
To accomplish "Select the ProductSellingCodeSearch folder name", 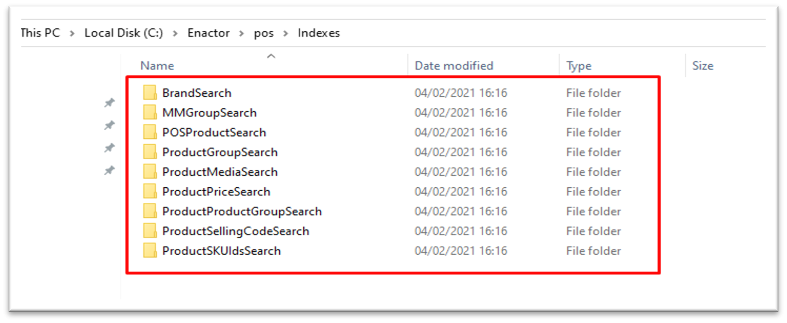I will (x=235, y=231).
